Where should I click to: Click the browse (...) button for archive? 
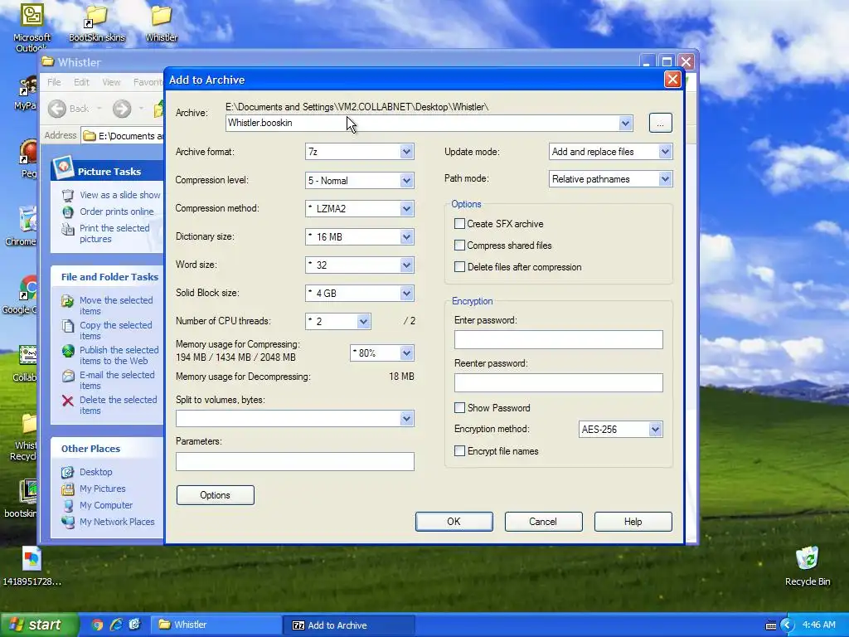click(x=660, y=123)
